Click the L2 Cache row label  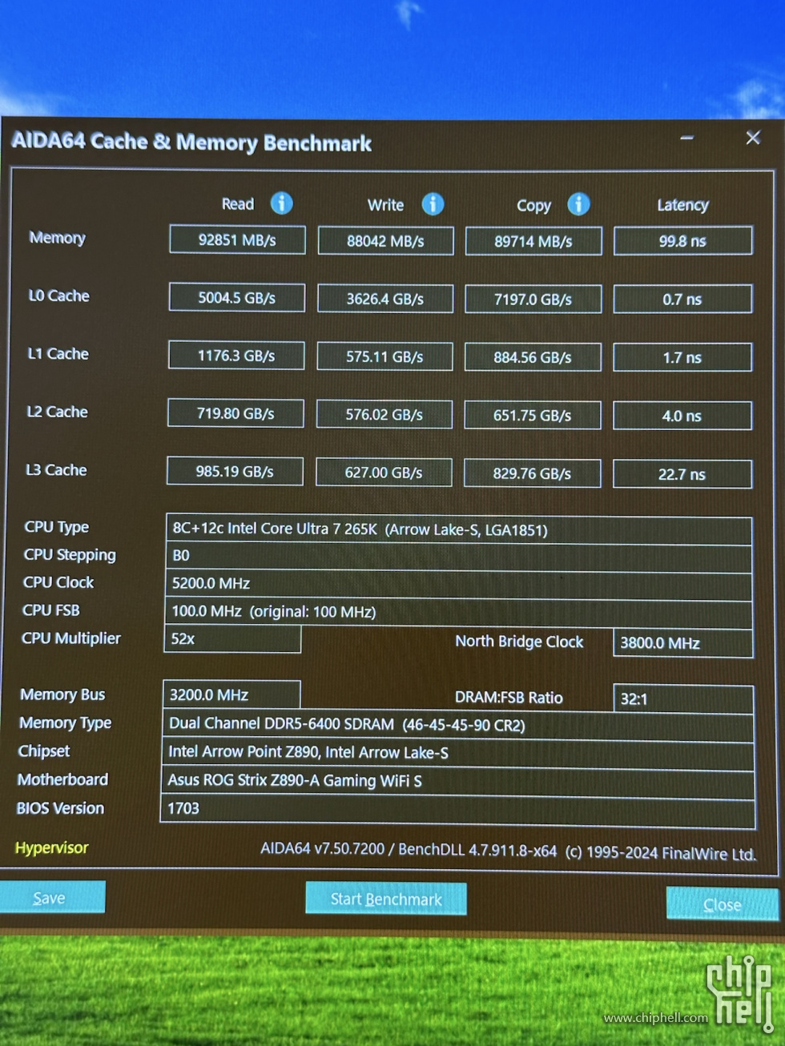pos(57,412)
